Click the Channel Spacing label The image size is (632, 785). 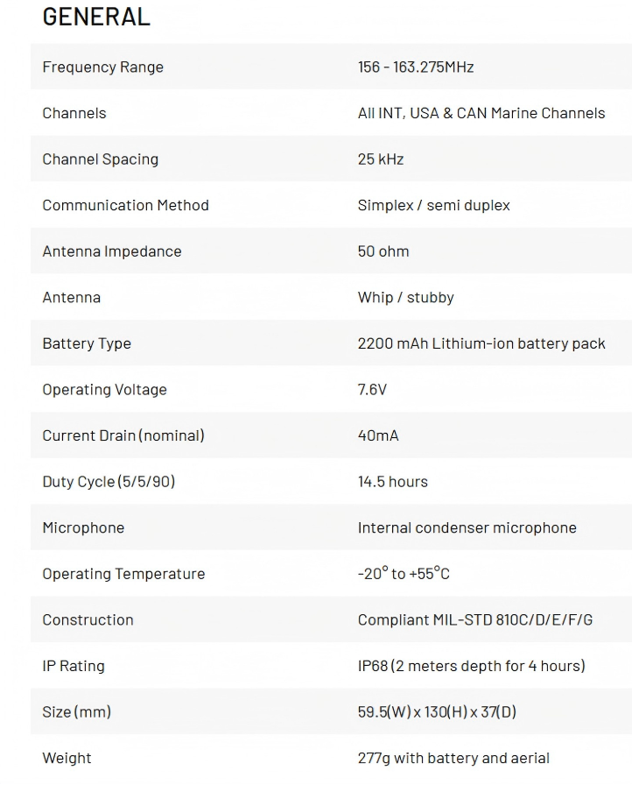click(100, 159)
